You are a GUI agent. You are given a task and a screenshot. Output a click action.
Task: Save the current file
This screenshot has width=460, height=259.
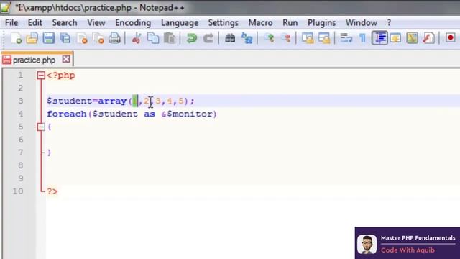48,38
